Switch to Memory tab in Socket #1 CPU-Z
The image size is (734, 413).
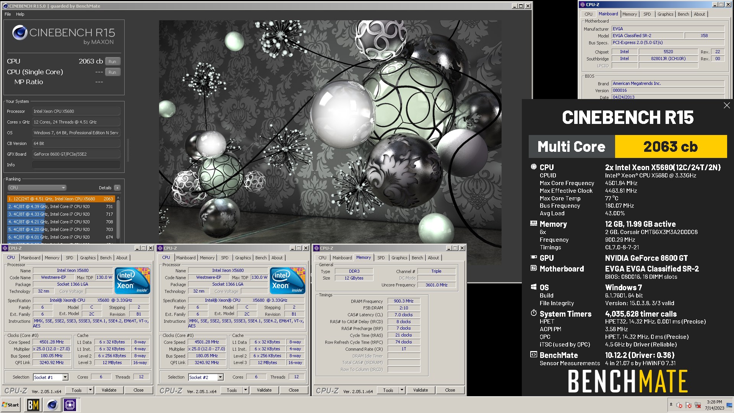click(x=52, y=258)
